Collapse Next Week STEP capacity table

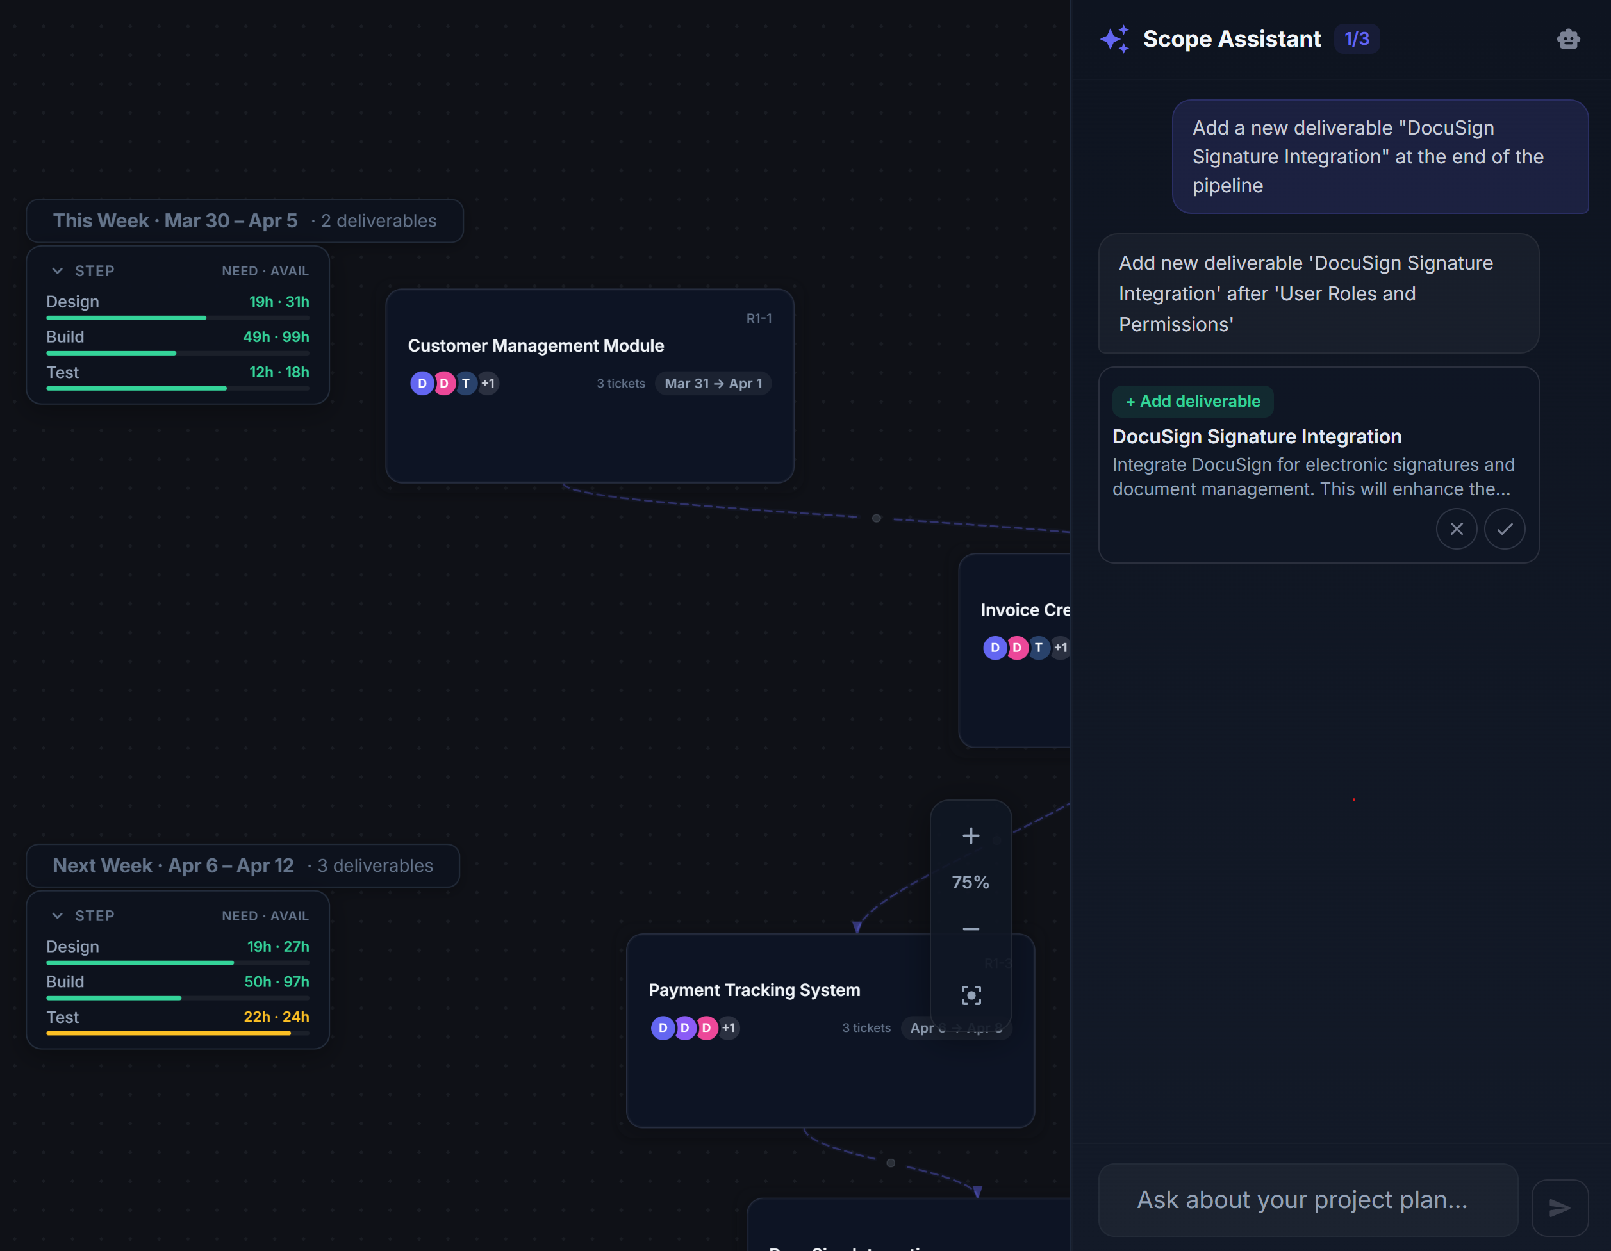(58, 915)
